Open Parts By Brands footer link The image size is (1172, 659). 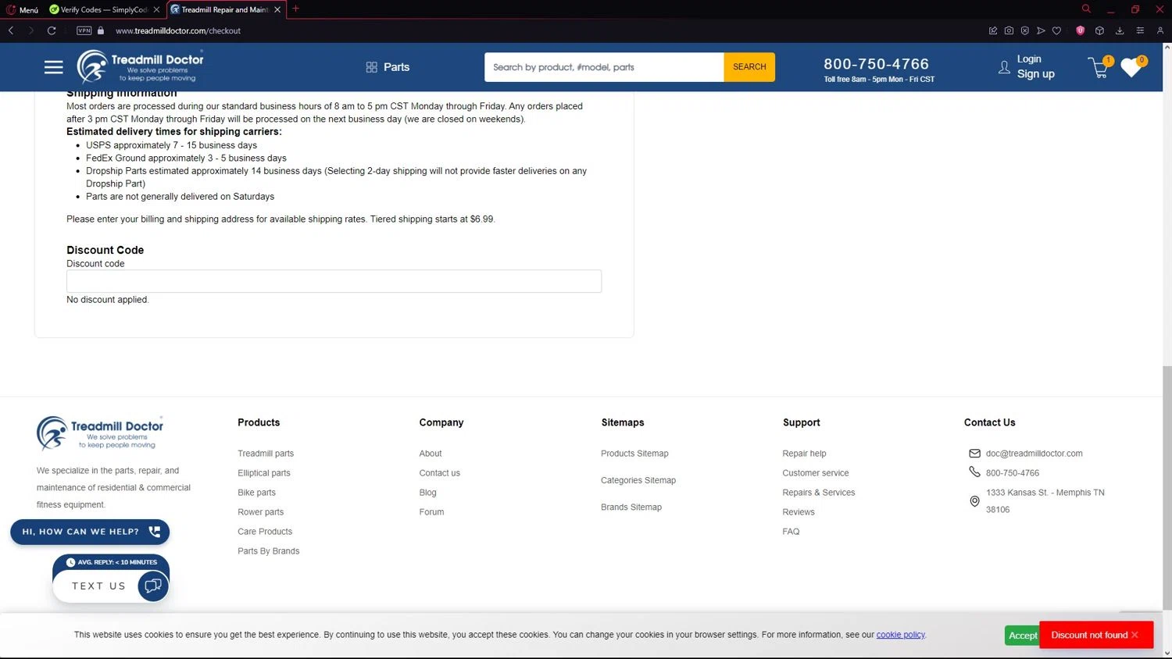pyautogui.click(x=268, y=551)
